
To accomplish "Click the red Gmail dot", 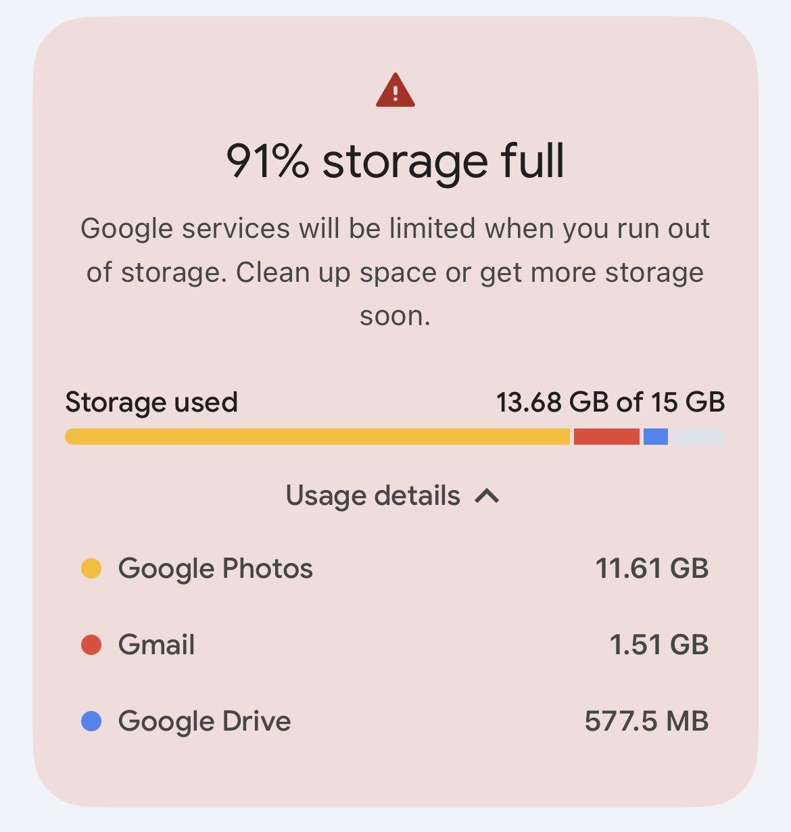I will (x=91, y=645).
